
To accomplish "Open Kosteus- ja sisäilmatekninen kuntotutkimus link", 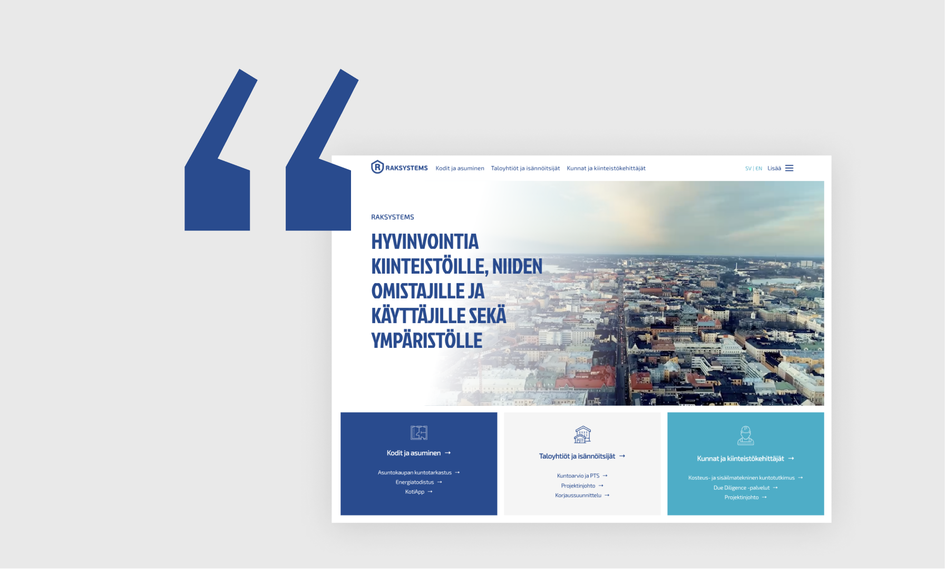I will click(x=745, y=478).
